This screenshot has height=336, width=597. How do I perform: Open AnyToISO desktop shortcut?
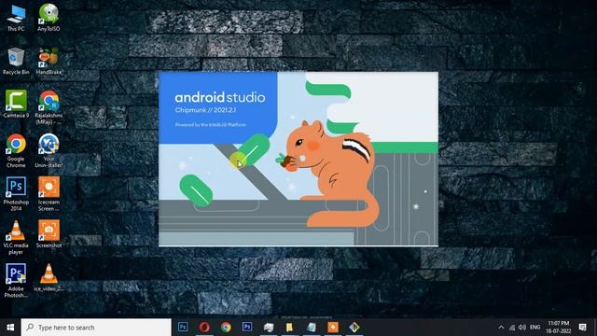pos(49,18)
